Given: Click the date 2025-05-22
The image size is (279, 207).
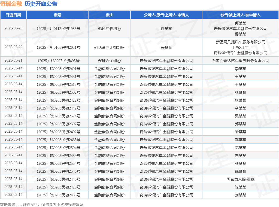Looking at the screenshot, I should [14, 47].
